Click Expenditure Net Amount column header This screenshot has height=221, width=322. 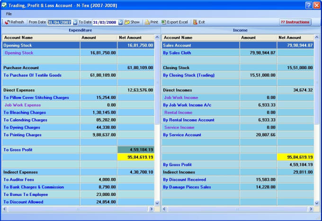pyautogui.click(x=136, y=37)
